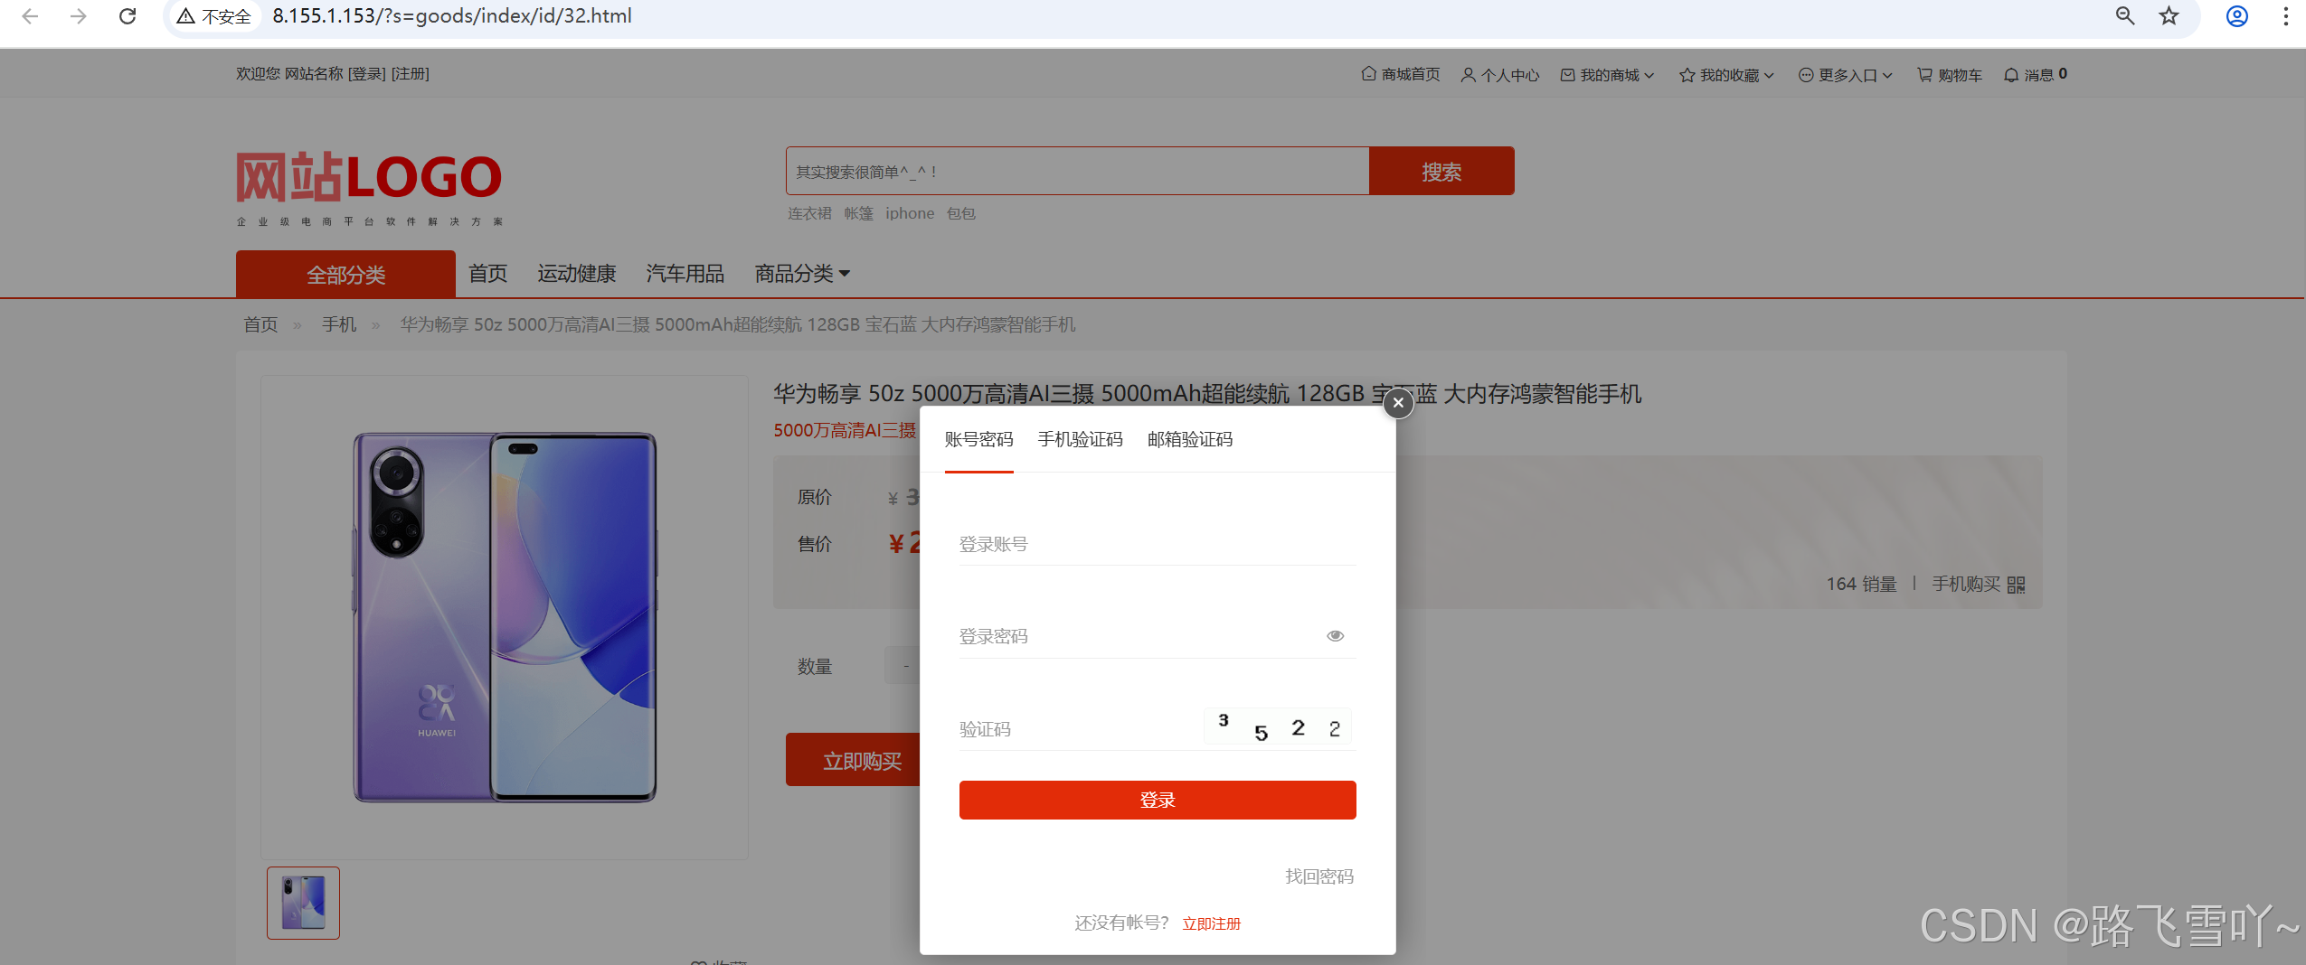
Task: Expand the 更多入口 dropdown
Action: point(1846,75)
